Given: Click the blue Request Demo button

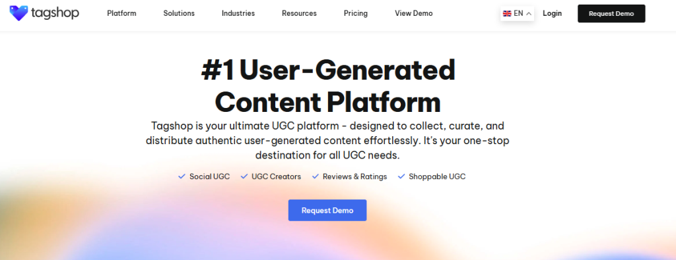Looking at the screenshot, I should (327, 210).
